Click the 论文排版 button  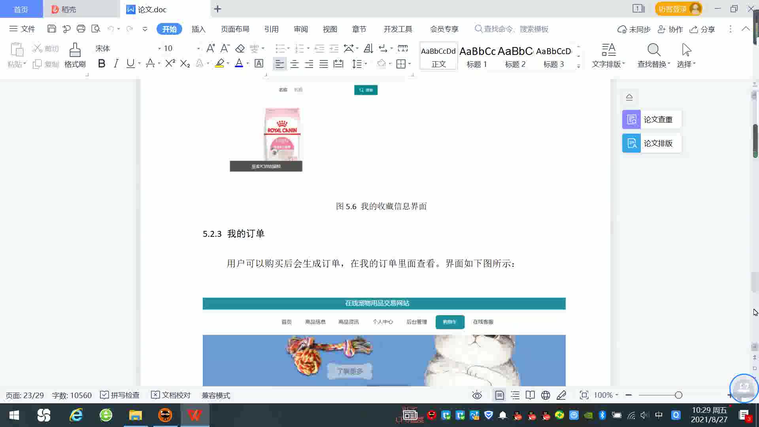[651, 143]
